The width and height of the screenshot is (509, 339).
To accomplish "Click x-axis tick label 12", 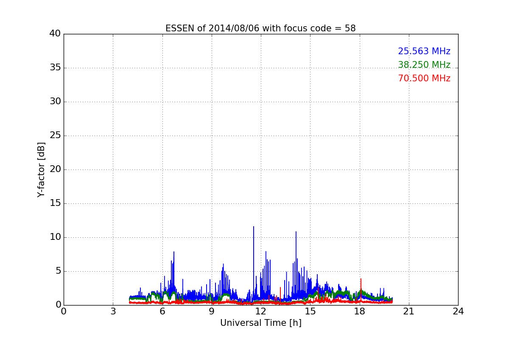I will [x=261, y=311].
